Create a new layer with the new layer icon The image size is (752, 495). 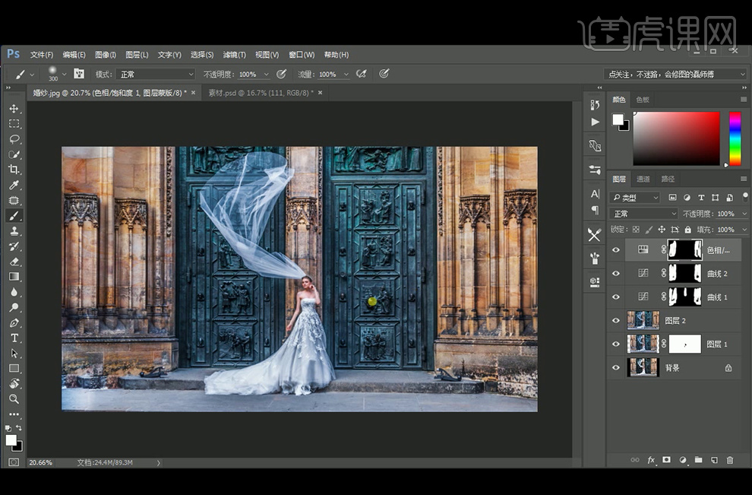pos(714,460)
